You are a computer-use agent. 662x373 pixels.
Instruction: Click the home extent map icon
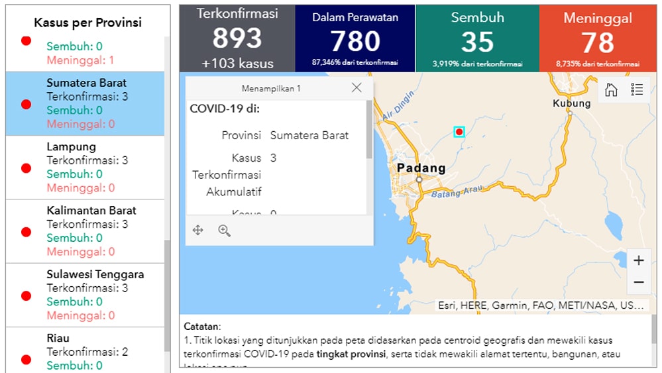611,90
